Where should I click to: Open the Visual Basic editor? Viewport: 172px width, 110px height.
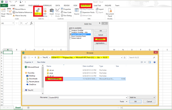point(3,12)
